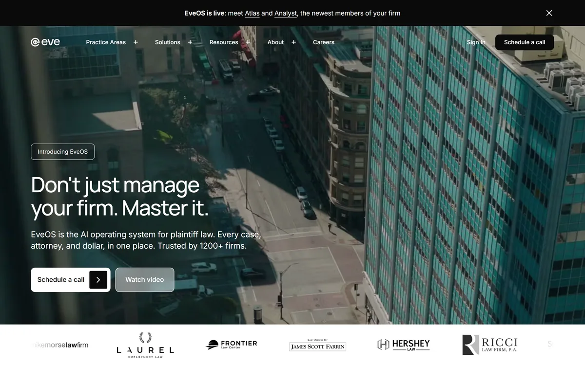Open the Resources menu
The height and width of the screenshot is (365, 585).
[x=224, y=42]
